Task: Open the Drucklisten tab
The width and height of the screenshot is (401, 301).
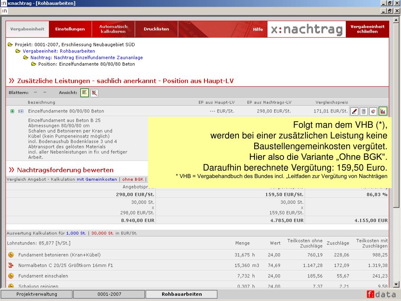Action: pos(156,29)
